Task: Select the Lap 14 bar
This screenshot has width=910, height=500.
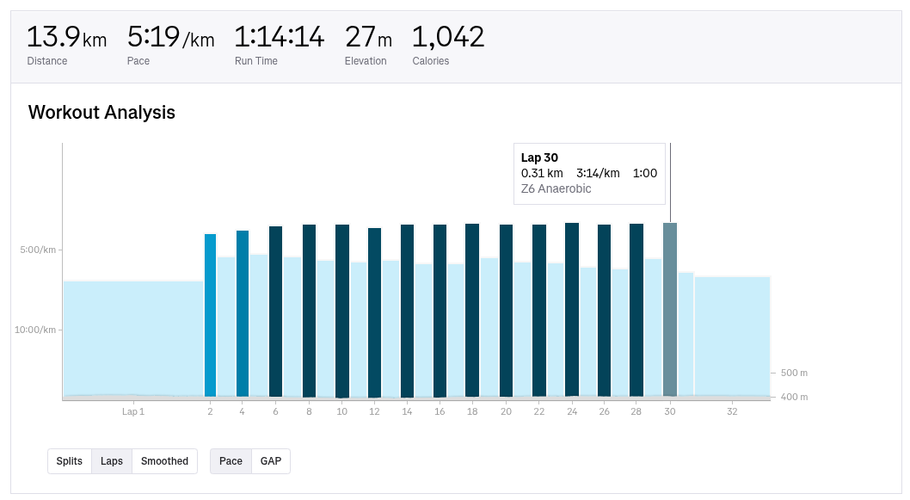Action: tap(408, 311)
